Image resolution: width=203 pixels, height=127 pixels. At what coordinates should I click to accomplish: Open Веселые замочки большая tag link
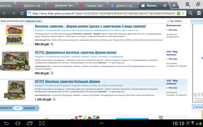(x=141, y=95)
